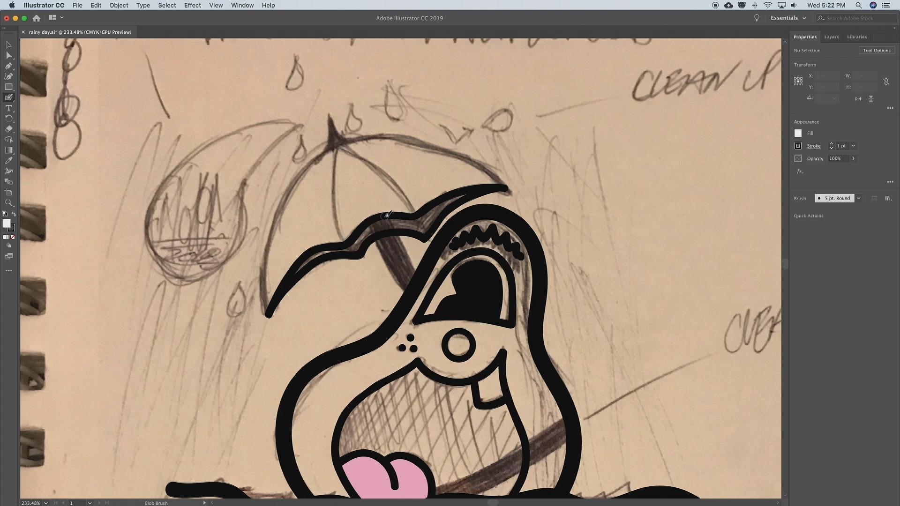
Task: Open zoom level dropdown in status bar
Action: pyautogui.click(x=46, y=503)
